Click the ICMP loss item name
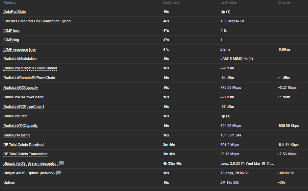 tap(12, 31)
